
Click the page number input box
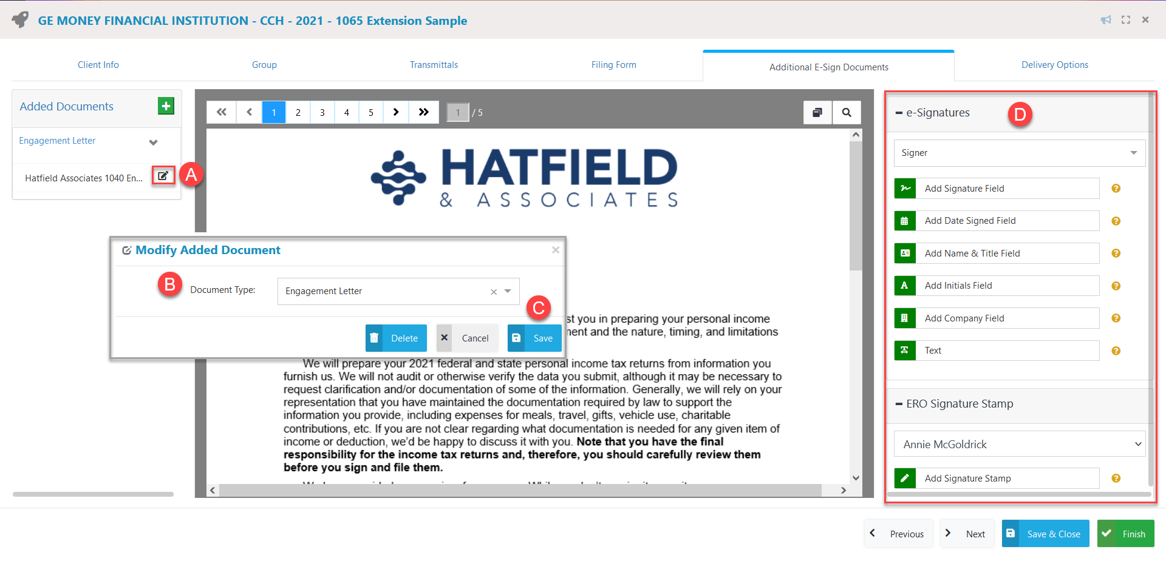tap(458, 112)
